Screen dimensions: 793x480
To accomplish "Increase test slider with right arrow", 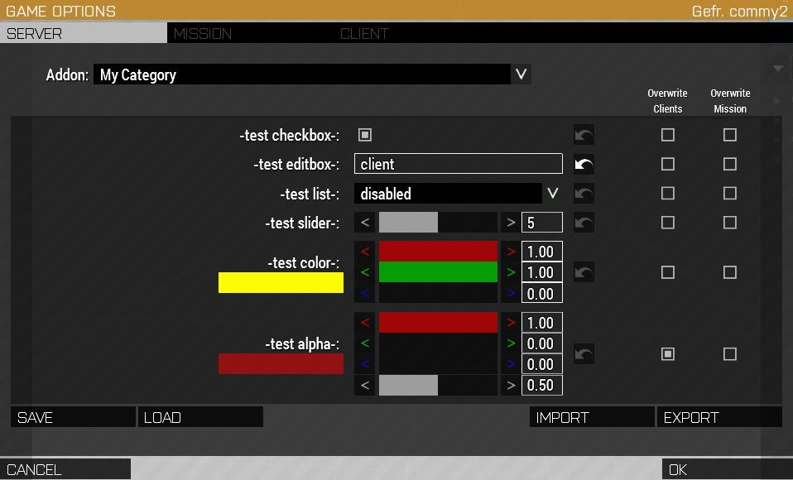I will (511, 223).
